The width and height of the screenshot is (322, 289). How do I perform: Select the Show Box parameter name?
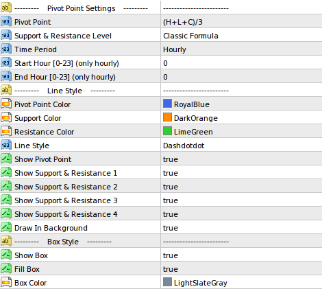pyautogui.click(x=31, y=255)
